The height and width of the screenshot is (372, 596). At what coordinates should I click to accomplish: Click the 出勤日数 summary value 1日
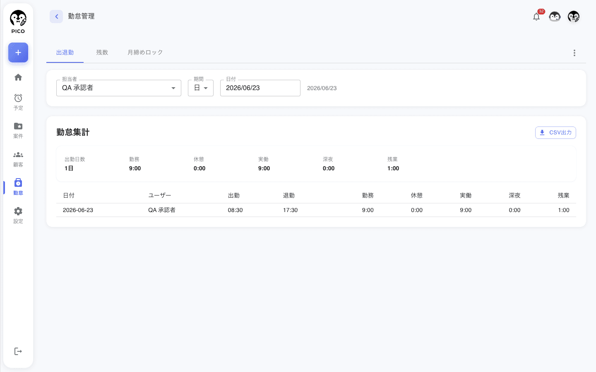click(69, 168)
